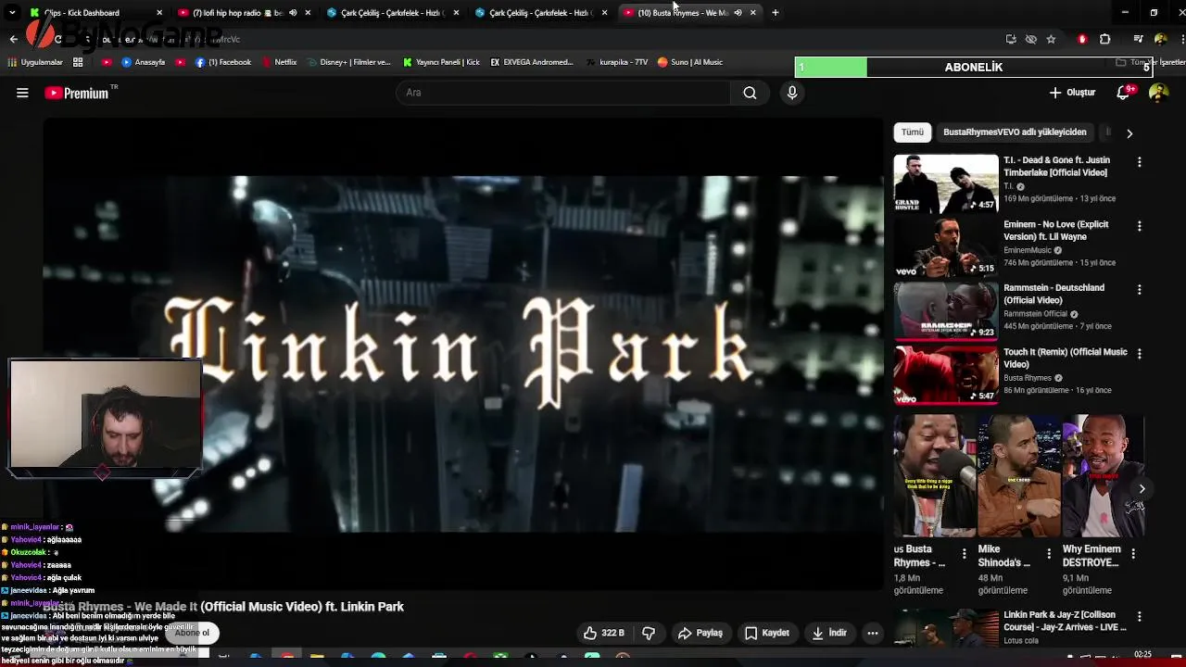Open more actions ellipsis under video
The height and width of the screenshot is (667, 1186).
coord(872,633)
